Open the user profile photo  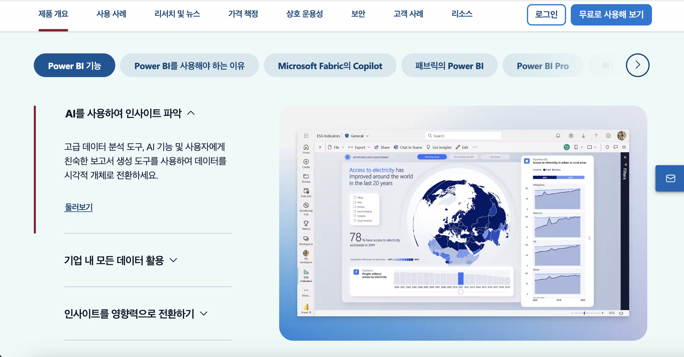[621, 136]
